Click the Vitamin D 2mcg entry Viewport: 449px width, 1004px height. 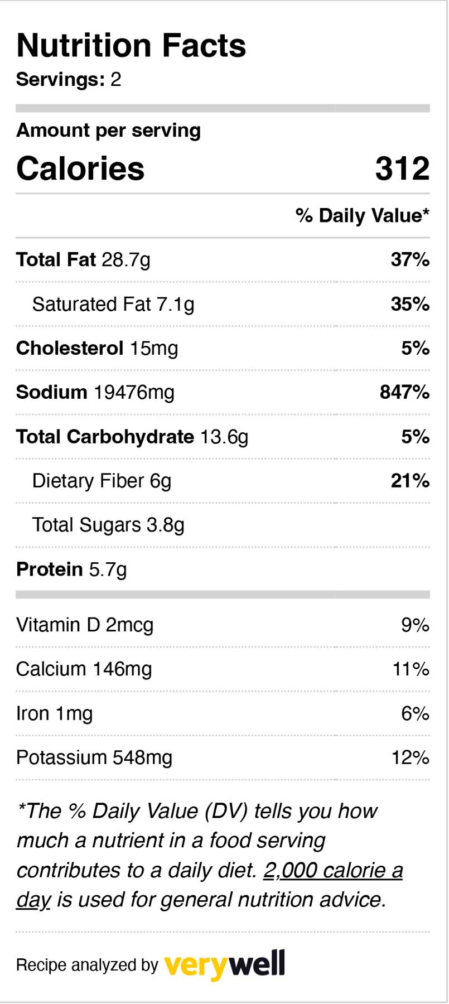click(x=85, y=625)
